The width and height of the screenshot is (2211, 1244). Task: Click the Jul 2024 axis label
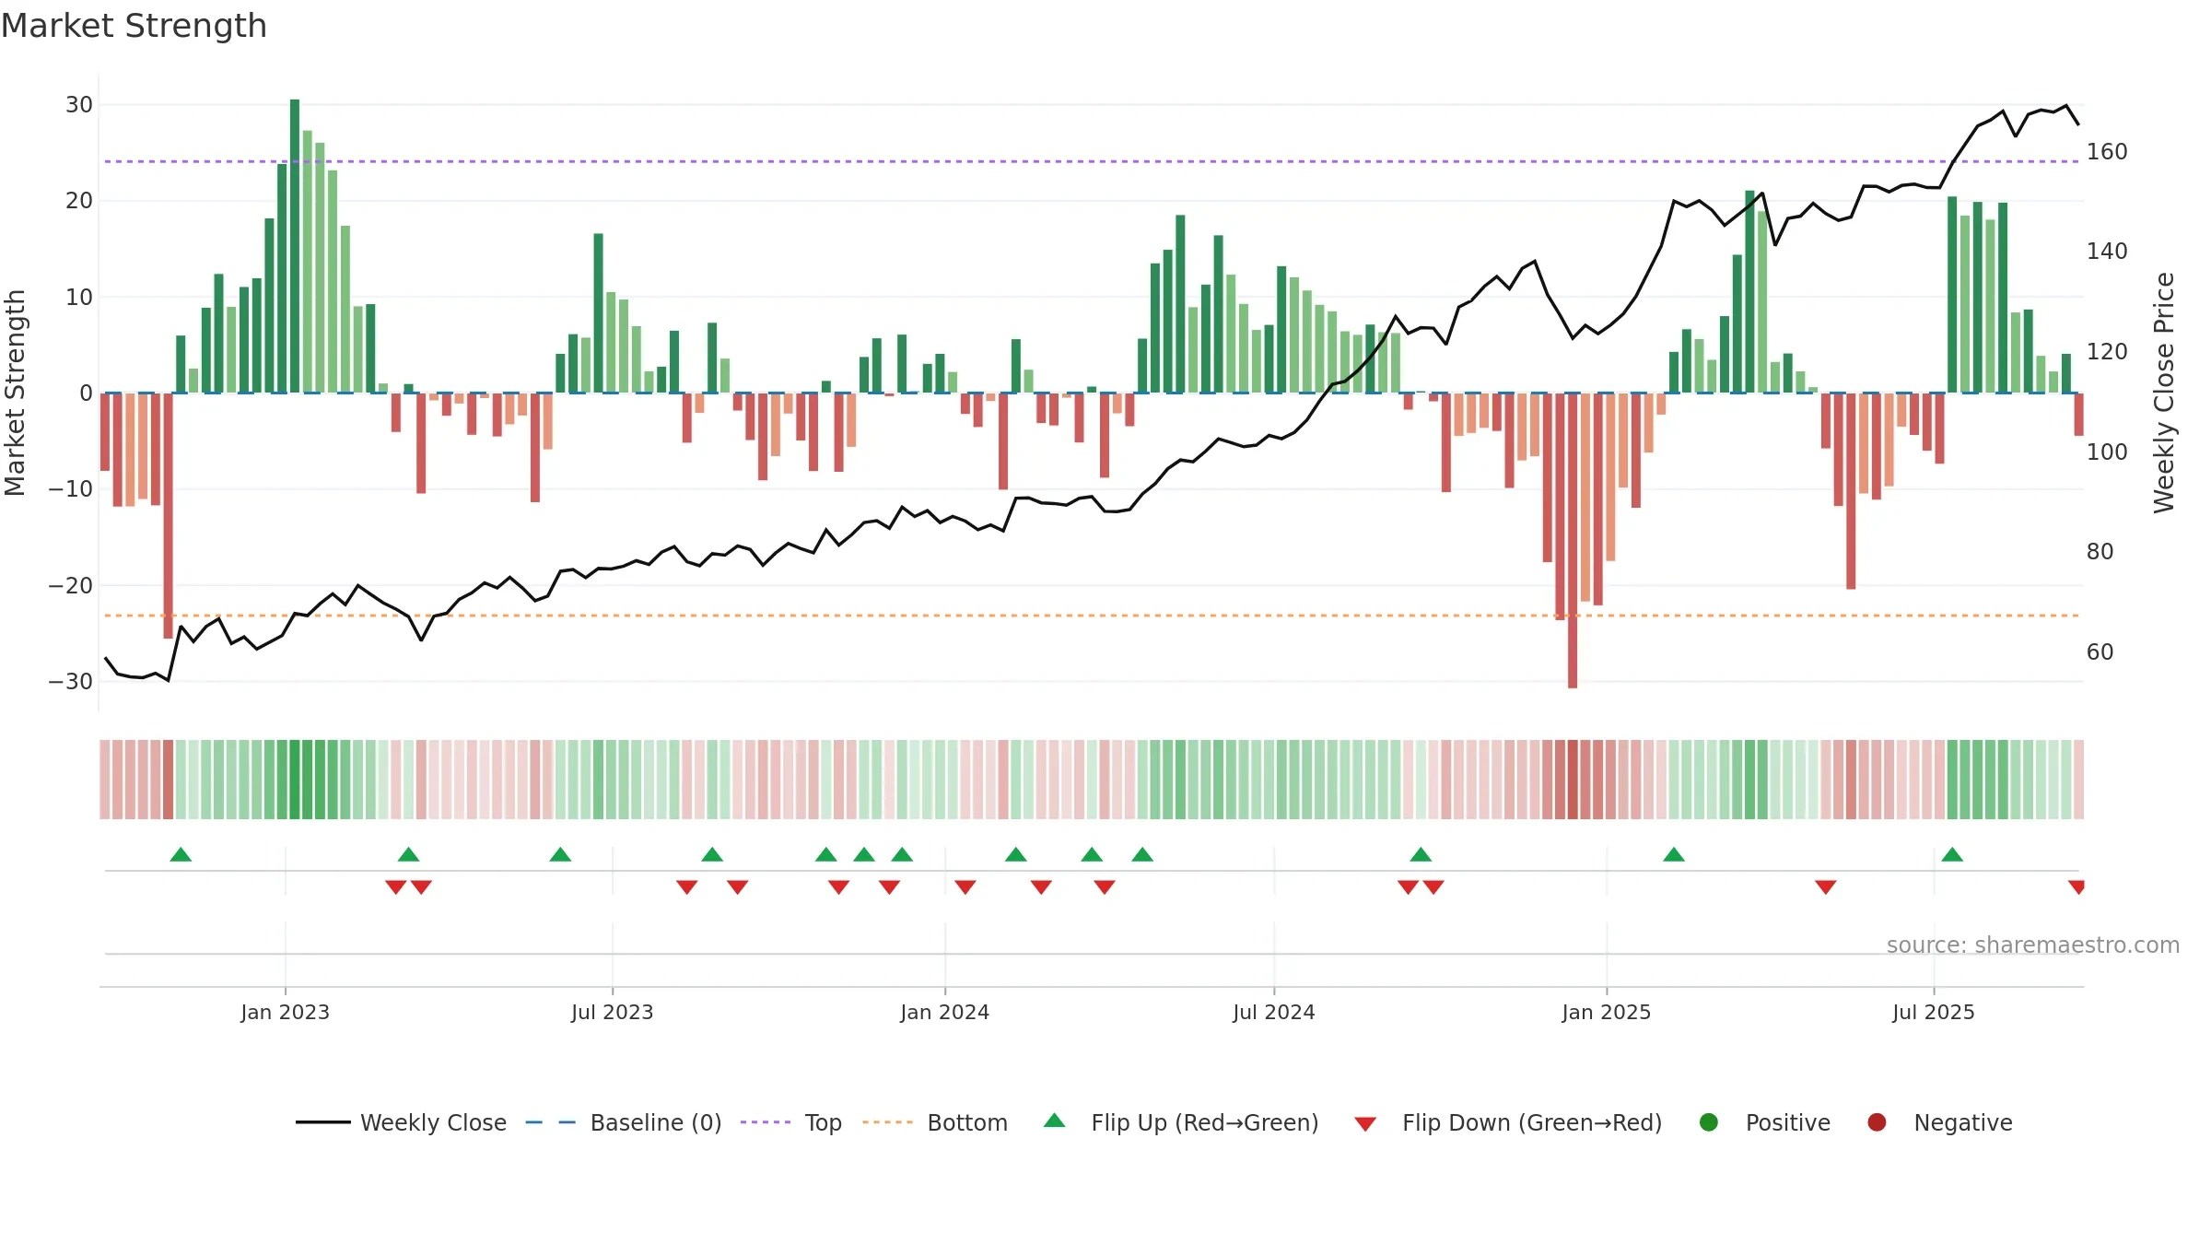pyautogui.click(x=1274, y=1012)
